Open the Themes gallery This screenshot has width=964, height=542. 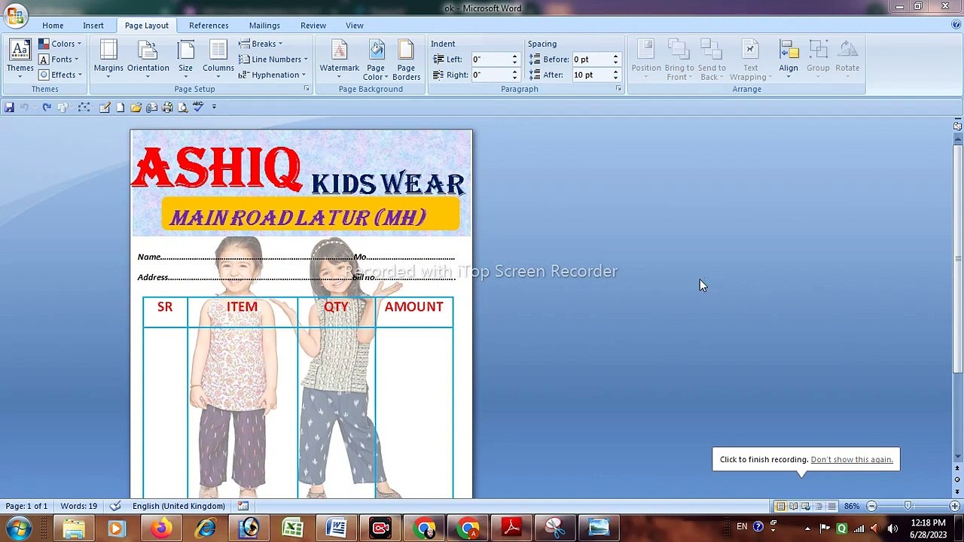pos(20,59)
